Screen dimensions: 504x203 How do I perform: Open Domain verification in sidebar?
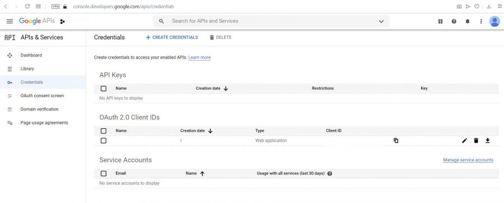pyautogui.click(x=40, y=109)
